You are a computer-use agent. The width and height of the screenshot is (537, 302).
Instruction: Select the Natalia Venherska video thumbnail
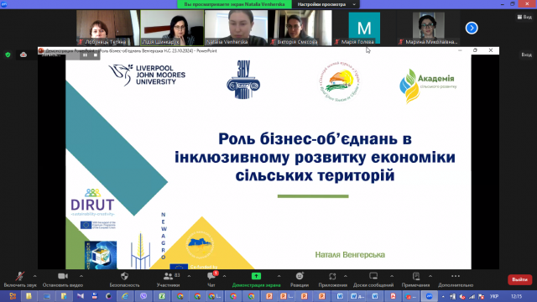click(236, 28)
